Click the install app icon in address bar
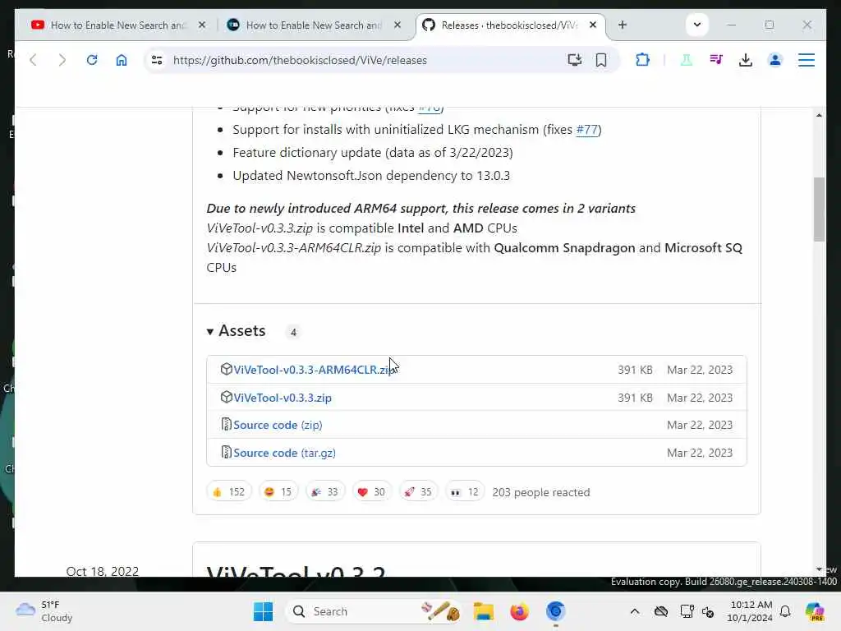The height and width of the screenshot is (631, 841). [574, 60]
